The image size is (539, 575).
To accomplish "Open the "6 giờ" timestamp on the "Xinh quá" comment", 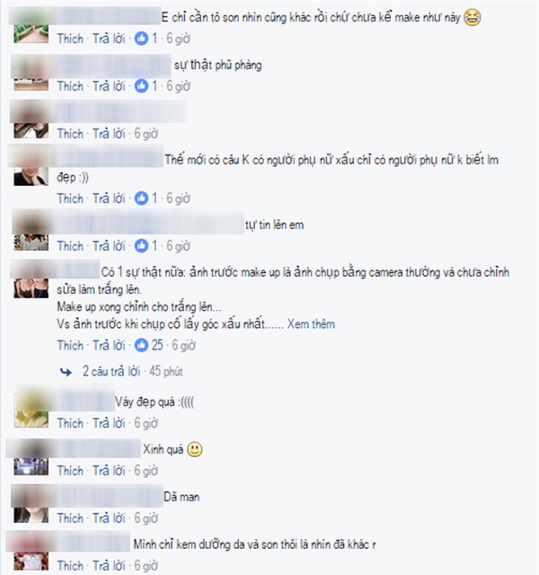I will (146, 471).
